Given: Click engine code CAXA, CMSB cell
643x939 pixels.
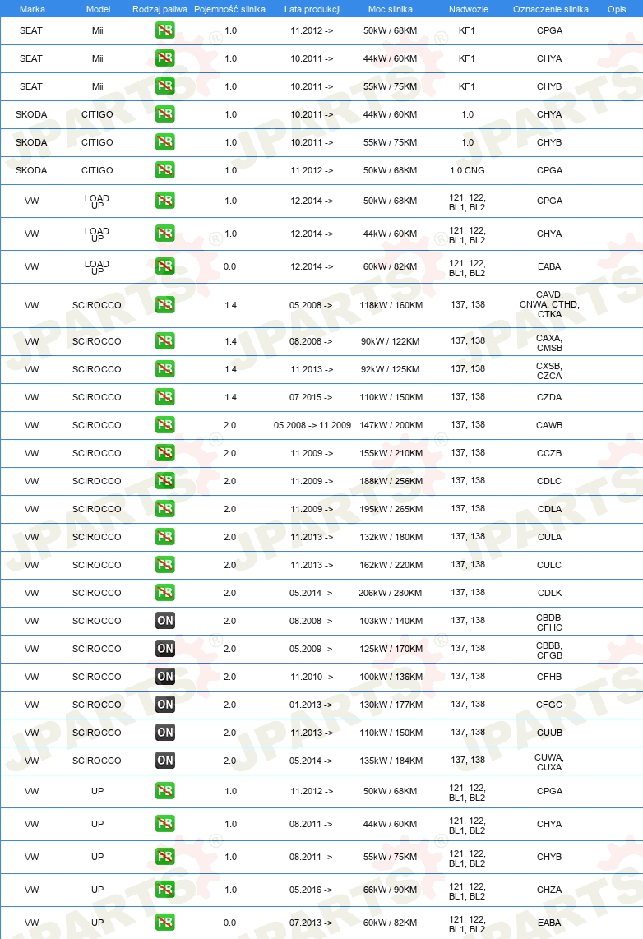Looking at the screenshot, I should 549,343.
